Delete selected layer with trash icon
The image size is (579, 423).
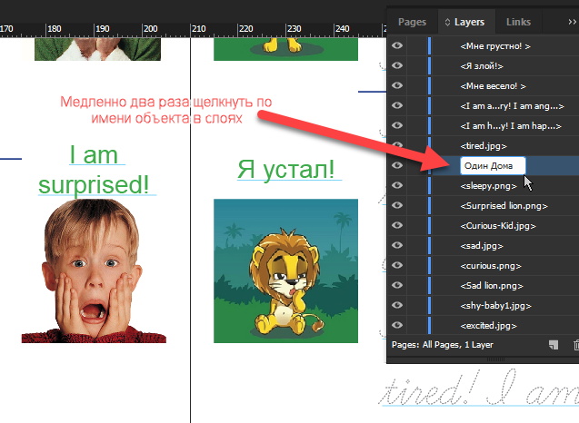pyautogui.click(x=575, y=345)
